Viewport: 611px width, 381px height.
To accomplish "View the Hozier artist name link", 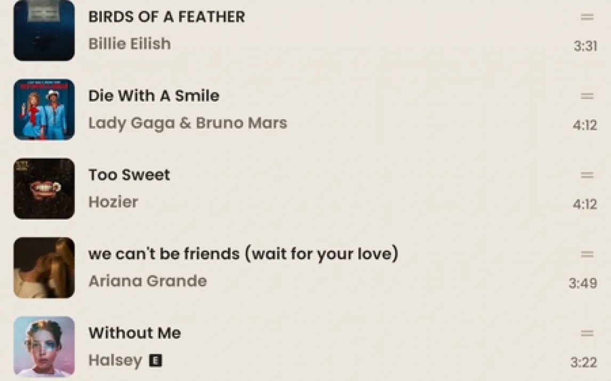I will [x=114, y=202].
